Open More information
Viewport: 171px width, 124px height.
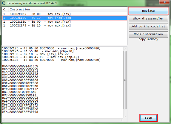[x=148, y=34]
